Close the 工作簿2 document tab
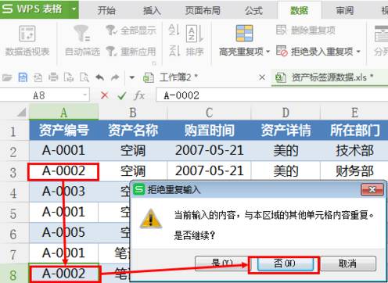The height and width of the screenshot is (283, 388). (262, 77)
